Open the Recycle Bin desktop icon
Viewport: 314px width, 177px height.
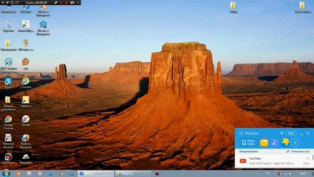(8, 26)
